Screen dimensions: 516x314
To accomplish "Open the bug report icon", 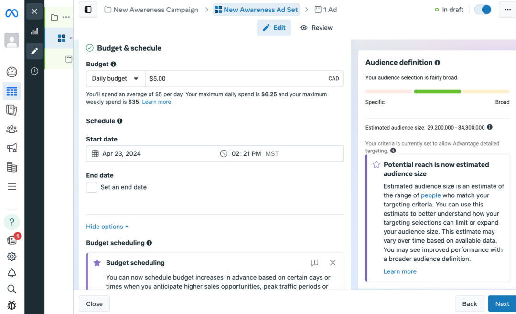I will (12, 305).
